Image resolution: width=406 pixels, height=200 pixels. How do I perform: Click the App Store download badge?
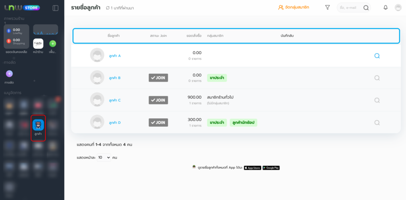click(x=252, y=167)
